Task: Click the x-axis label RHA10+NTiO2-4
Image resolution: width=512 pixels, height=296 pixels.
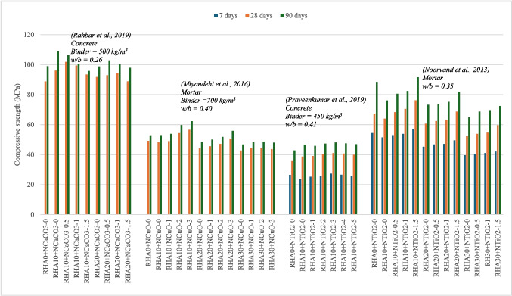Action: click(343, 245)
